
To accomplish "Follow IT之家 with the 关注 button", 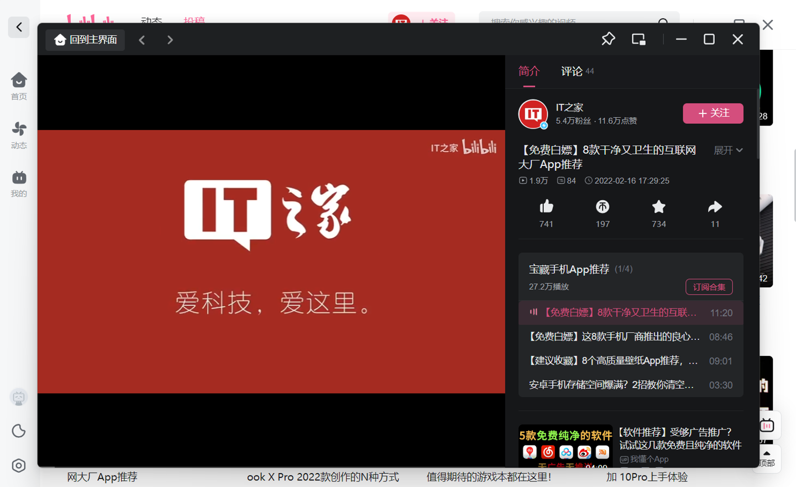I will pos(713,113).
